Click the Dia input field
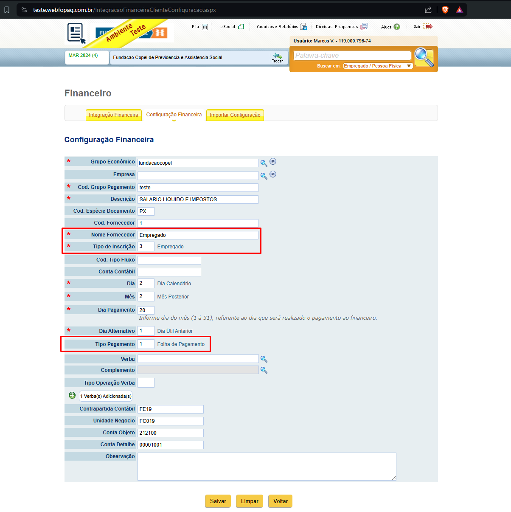This screenshot has height=512, width=511. [146, 284]
